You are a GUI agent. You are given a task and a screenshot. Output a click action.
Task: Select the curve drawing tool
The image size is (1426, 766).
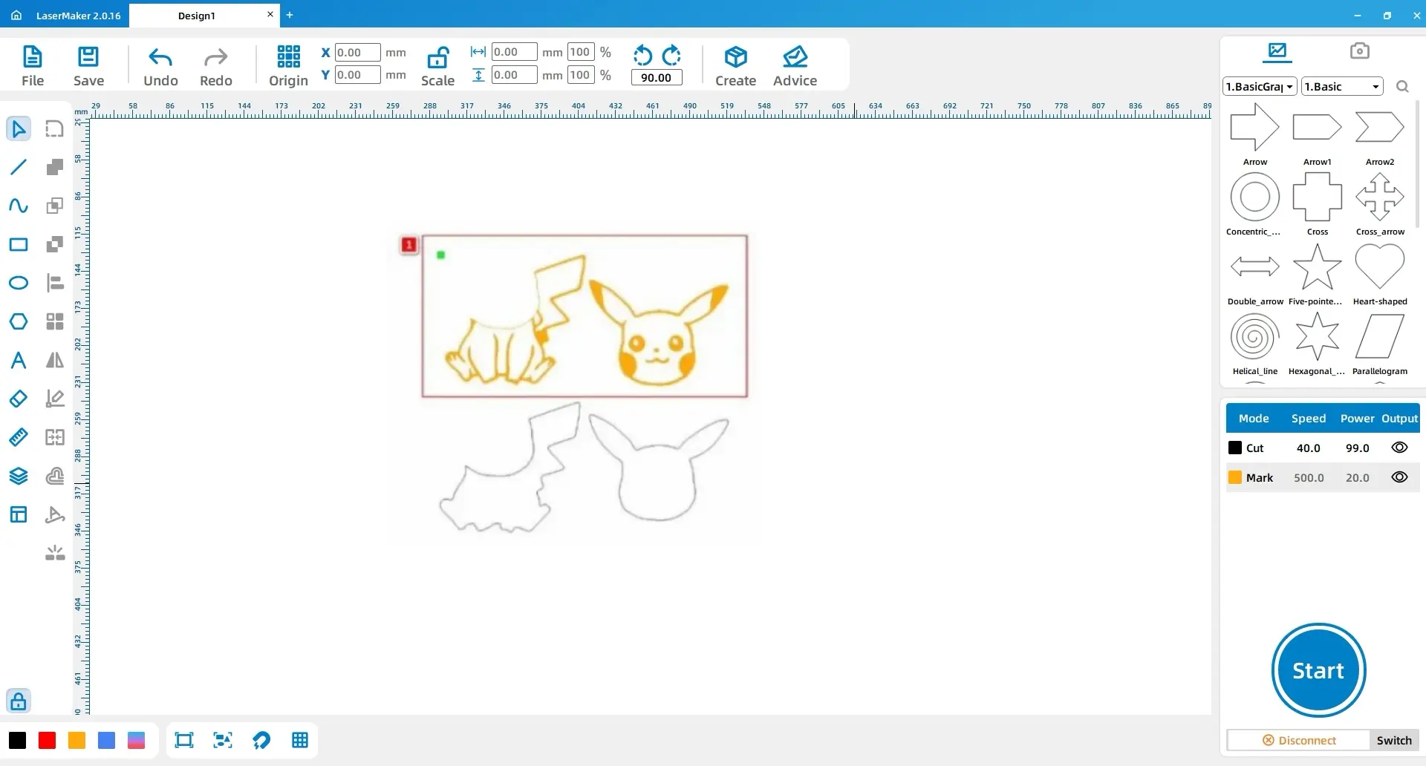click(19, 206)
